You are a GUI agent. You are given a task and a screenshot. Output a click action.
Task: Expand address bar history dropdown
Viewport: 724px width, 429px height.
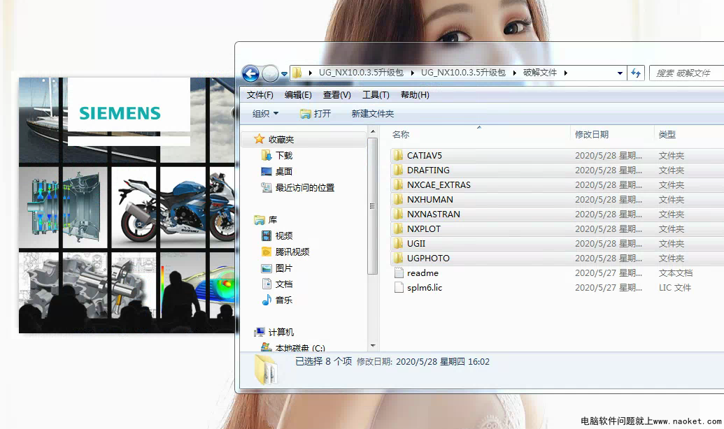point(620,73)
